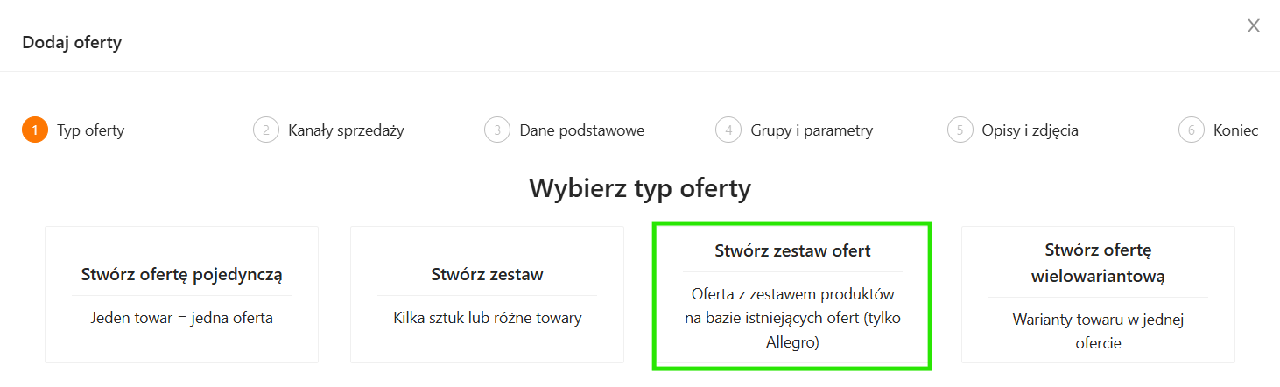The height and width of the screenshot is (387, 1280).
Task: Click the orange step 1 circle
Action: (x=34, y=130)
